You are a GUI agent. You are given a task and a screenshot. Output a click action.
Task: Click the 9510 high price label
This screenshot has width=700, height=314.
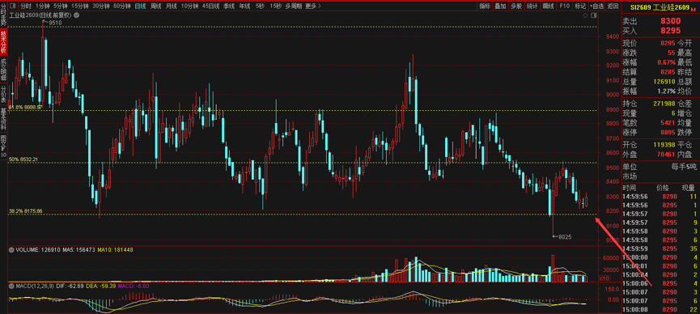[55, 23]
